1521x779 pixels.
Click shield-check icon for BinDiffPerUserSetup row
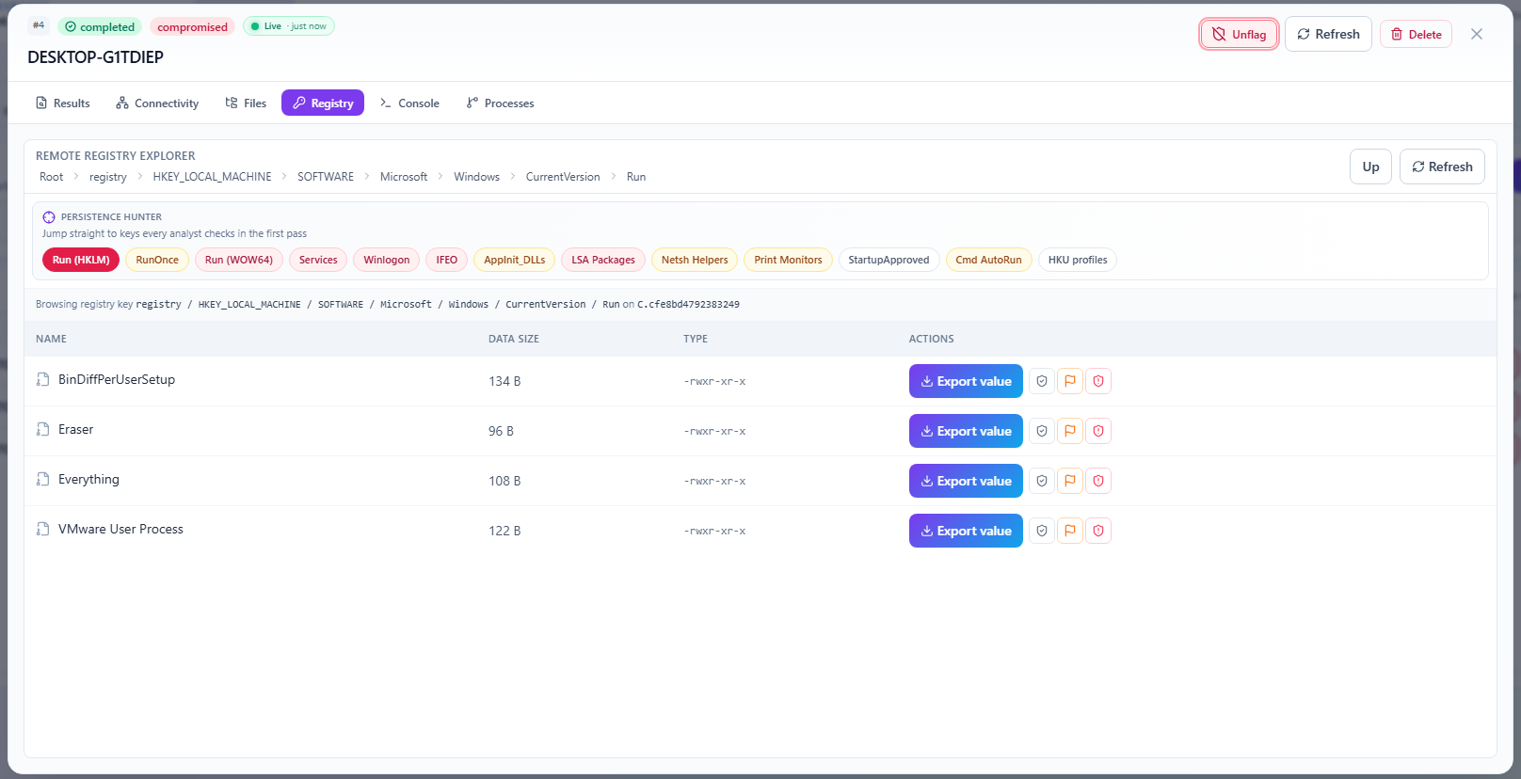pos(1042,381)
